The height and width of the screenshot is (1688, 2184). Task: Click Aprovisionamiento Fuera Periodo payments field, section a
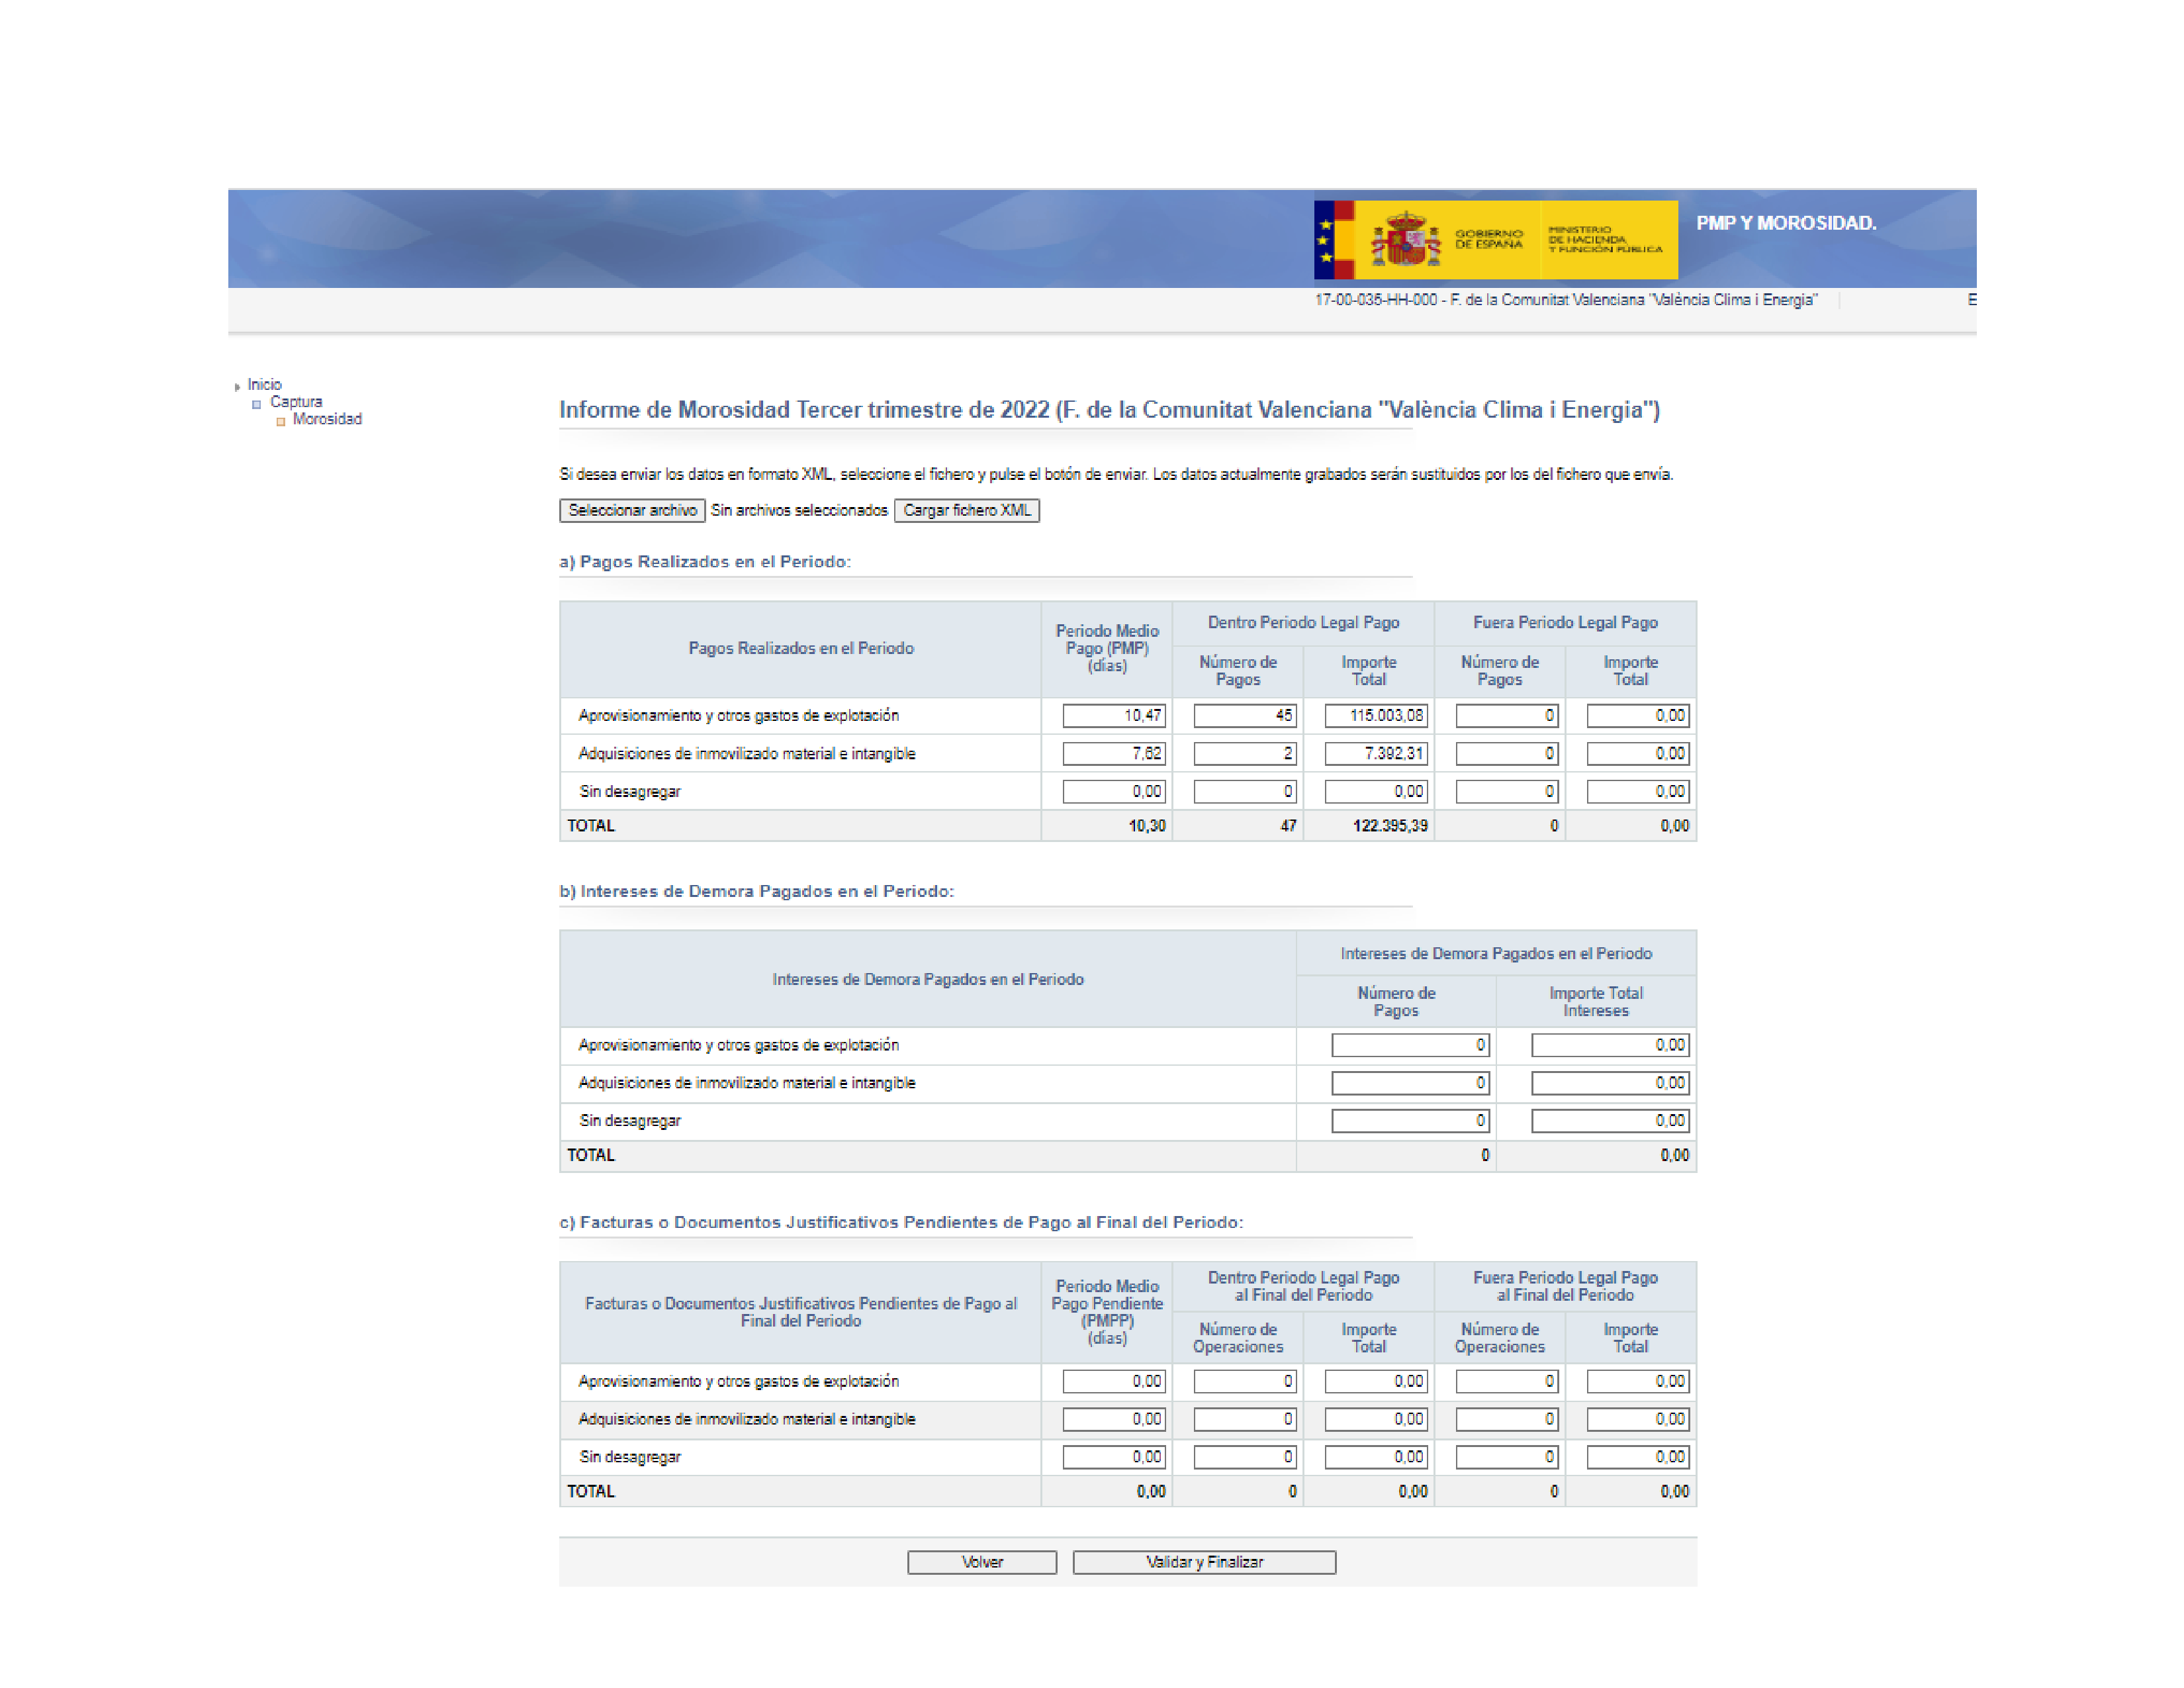[1507, 715]
